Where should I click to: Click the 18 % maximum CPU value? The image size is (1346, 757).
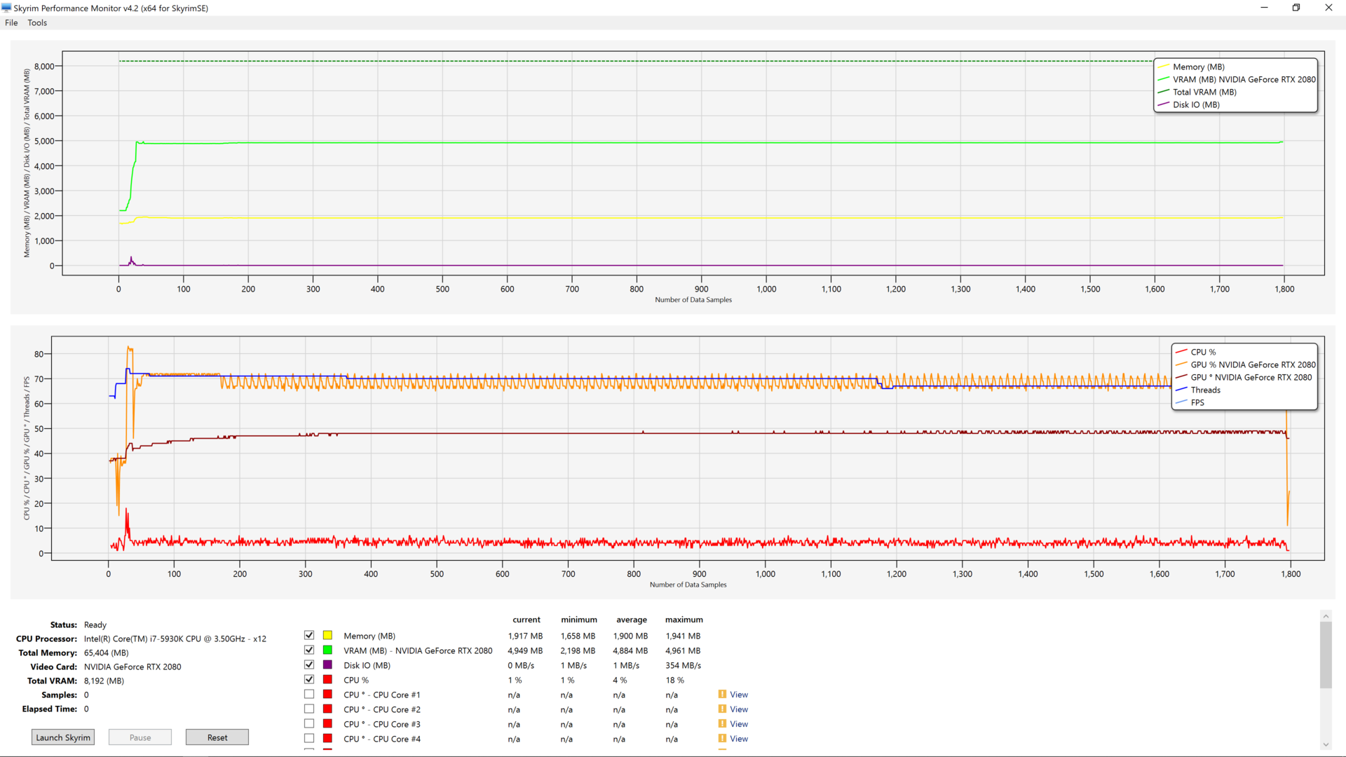[x=674, y=680]
